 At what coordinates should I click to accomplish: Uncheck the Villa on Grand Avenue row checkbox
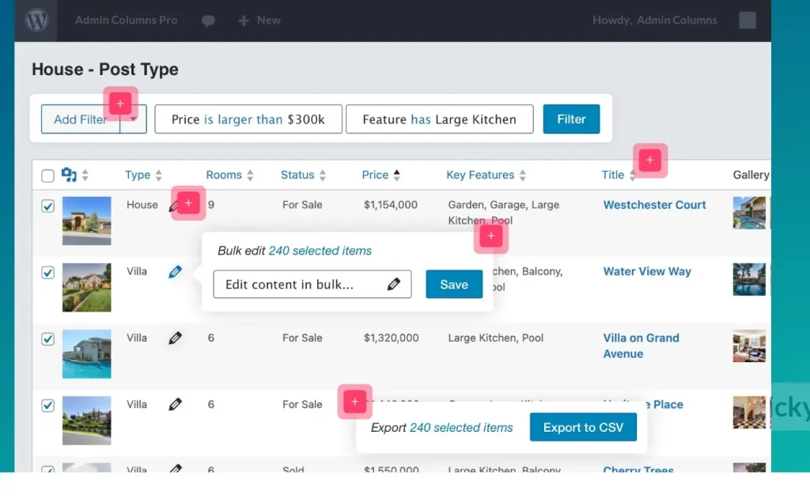click(47, 339)
